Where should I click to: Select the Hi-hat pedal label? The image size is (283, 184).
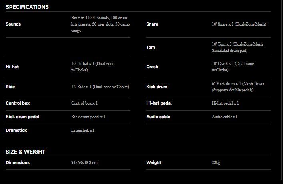[x=159, y=103]
